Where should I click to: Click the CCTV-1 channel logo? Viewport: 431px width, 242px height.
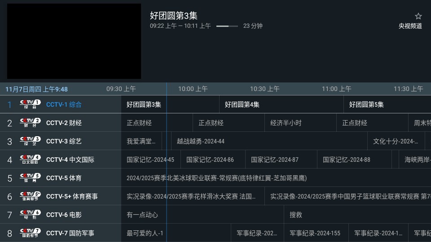click(x=30, y=104)
